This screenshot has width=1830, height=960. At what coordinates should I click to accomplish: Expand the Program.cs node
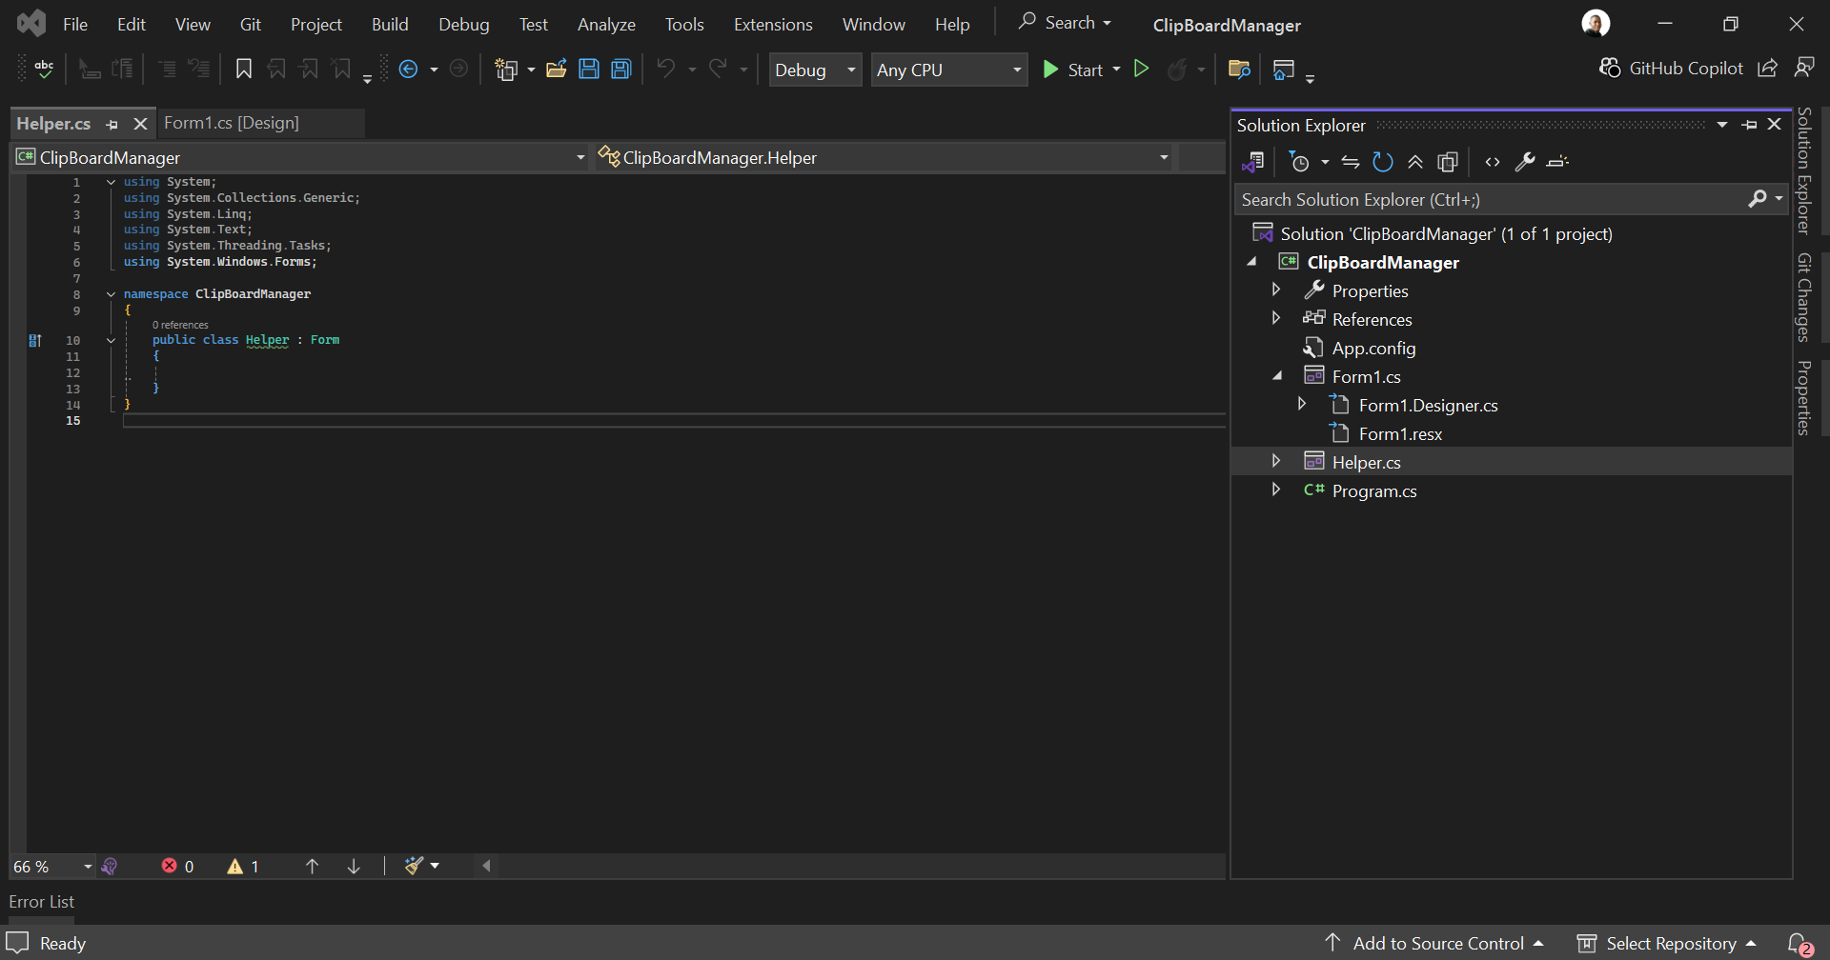coord(1276,490)
